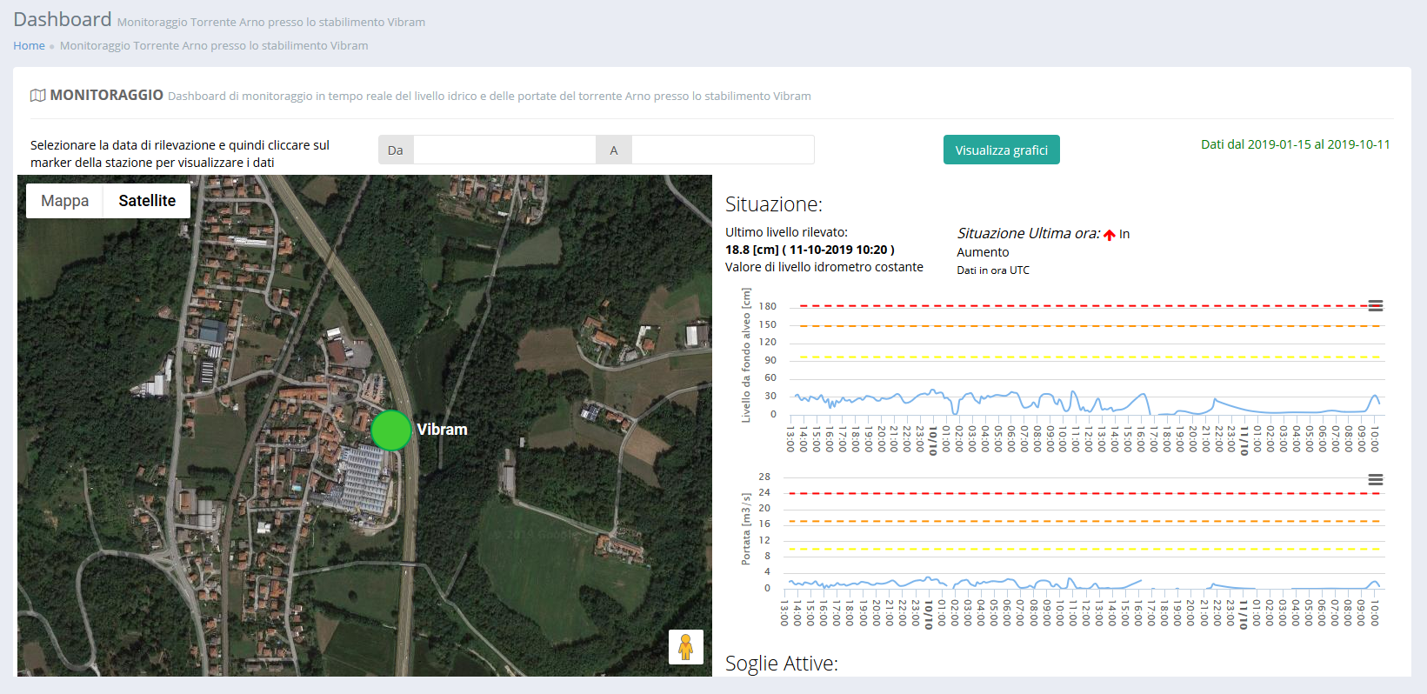Click 'Ultimo livello rilevato:' label
Viewport: 1427px width, 694px height.
[x=786, y=232]
